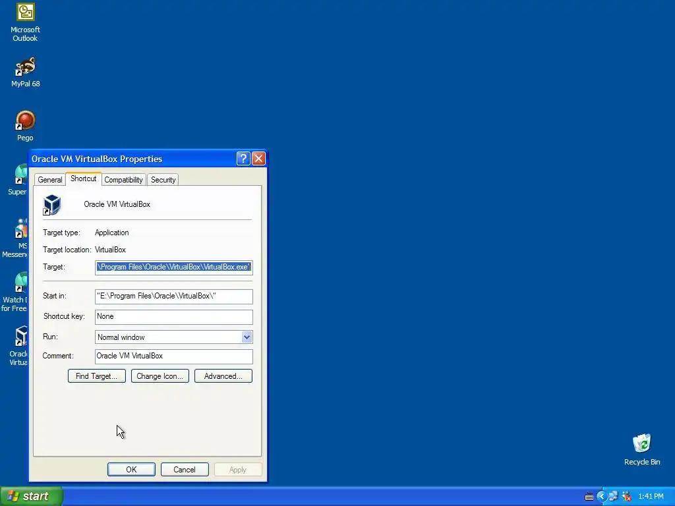Expand hidden tray icons with the arrow
Screen dimensions: 675x506
click(601, 497)
